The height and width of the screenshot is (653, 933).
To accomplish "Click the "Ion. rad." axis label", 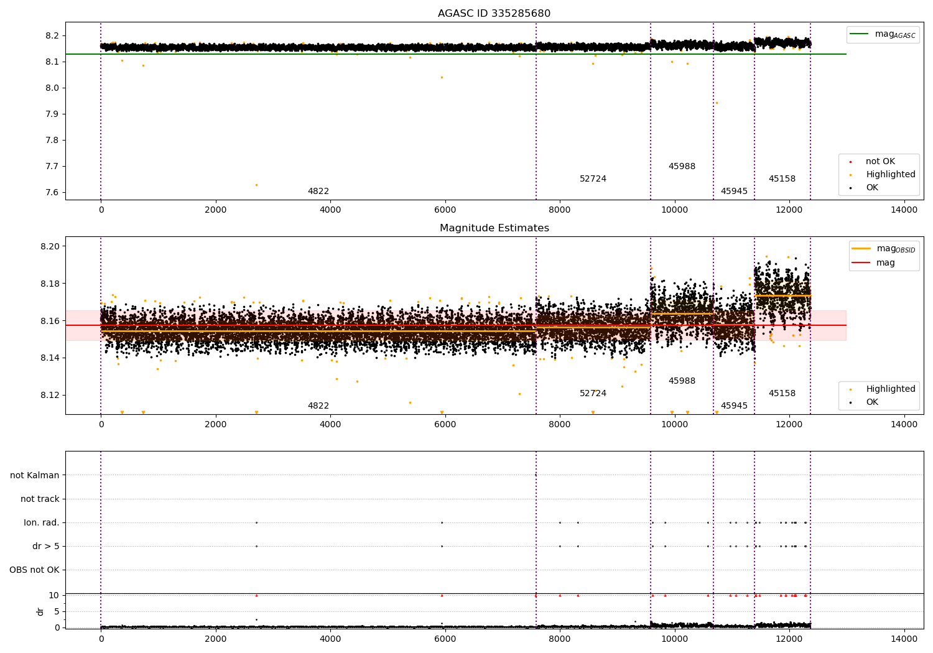I will tap(42, 523).
